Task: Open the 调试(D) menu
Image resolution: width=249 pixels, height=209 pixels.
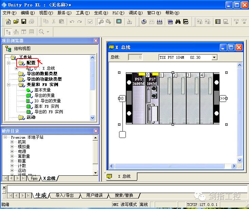Action: click(136, 13)
